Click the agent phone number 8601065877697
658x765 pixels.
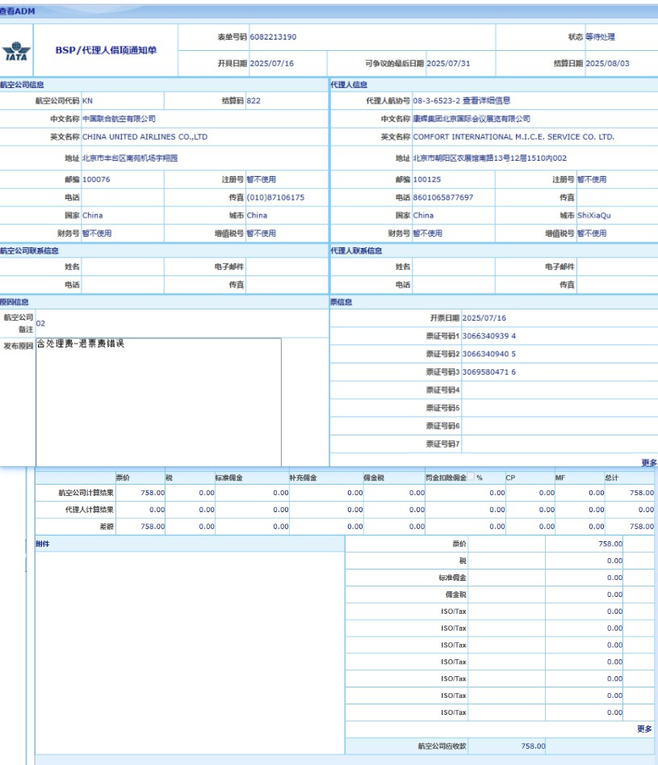click(443, 198)
